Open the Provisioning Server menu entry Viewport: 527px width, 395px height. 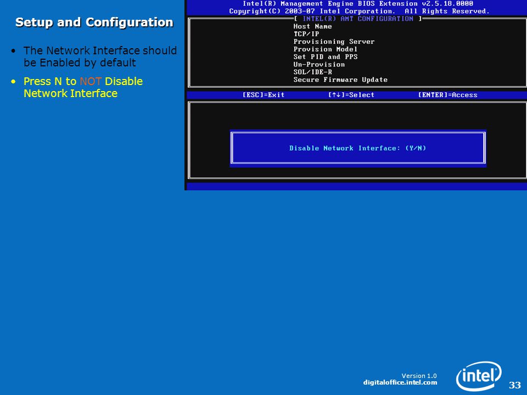coord(333,42)
